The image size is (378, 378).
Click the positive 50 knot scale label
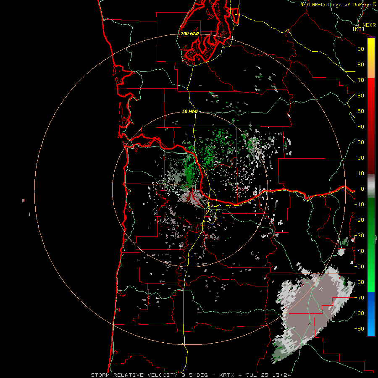(361, 111)
